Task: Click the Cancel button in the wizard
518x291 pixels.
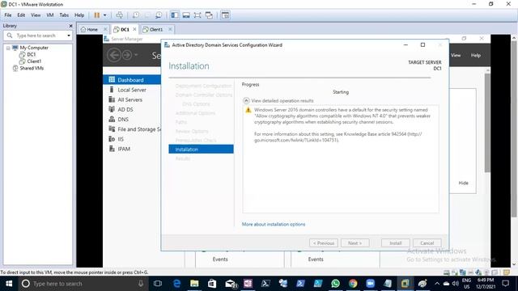Action: [427, 243]
